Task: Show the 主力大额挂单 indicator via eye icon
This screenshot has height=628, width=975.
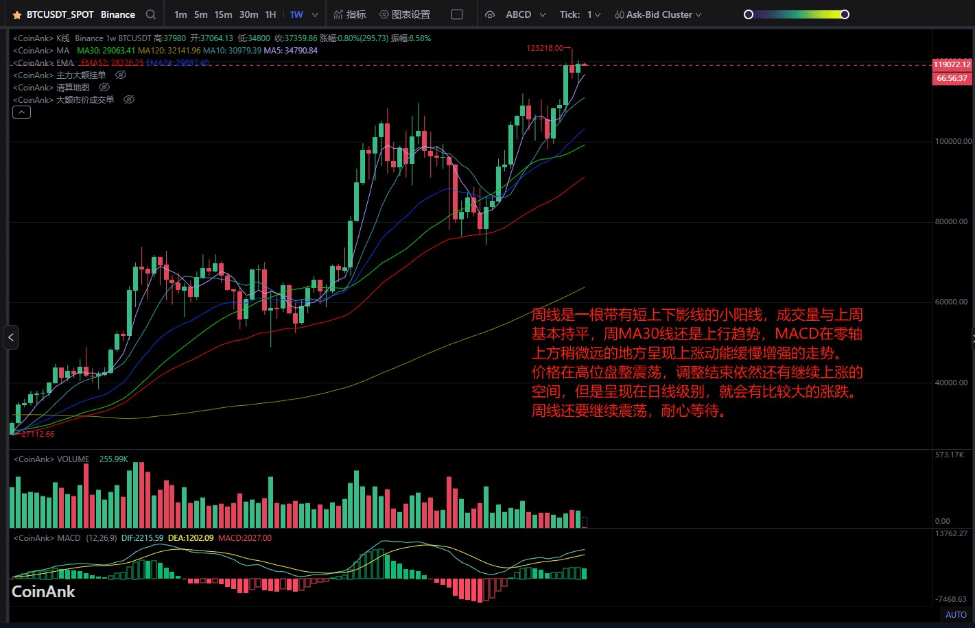Action: [x=121, y=75]
